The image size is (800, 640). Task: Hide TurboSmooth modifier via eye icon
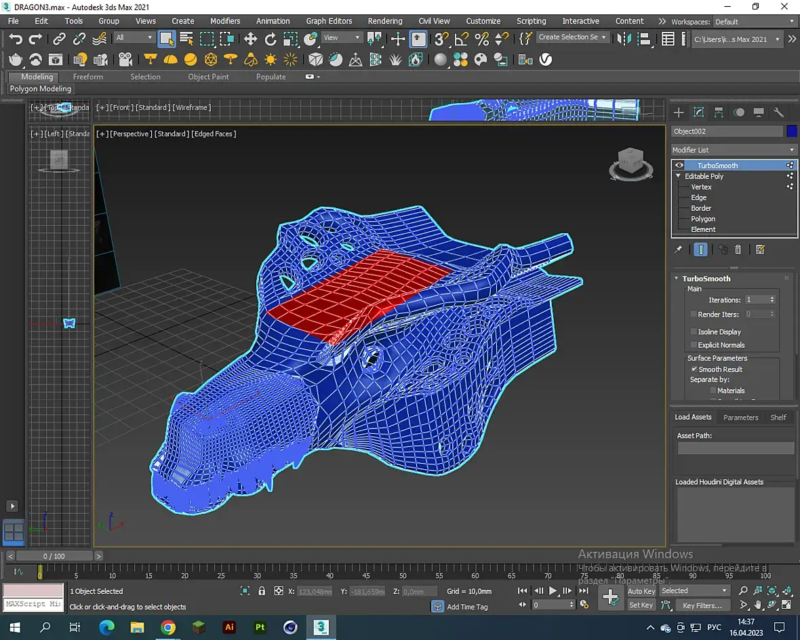679,165
